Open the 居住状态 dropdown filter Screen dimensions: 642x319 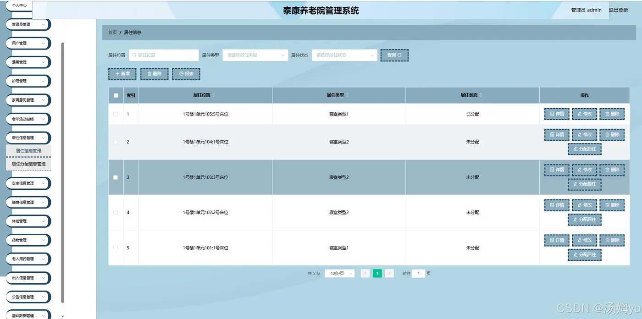click(344, 55)
